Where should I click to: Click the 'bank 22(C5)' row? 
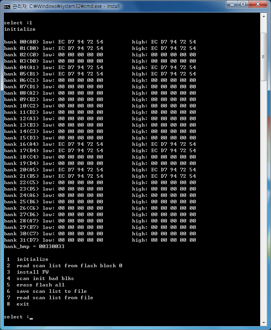click(100, 183)
